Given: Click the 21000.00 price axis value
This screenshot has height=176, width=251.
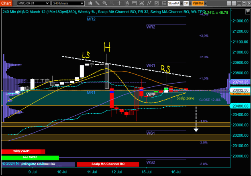Looking at the screenshot, I should pyautogui.click(x=241, y=52).
